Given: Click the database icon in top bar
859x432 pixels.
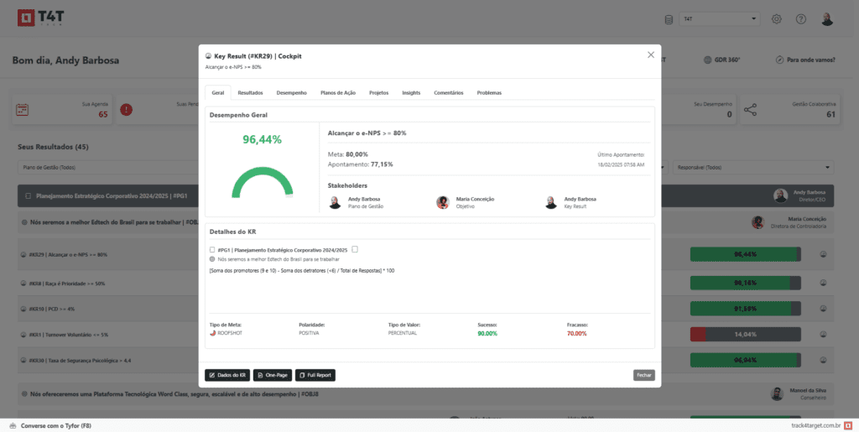Looking at the screenshot, I should point(669,19).
